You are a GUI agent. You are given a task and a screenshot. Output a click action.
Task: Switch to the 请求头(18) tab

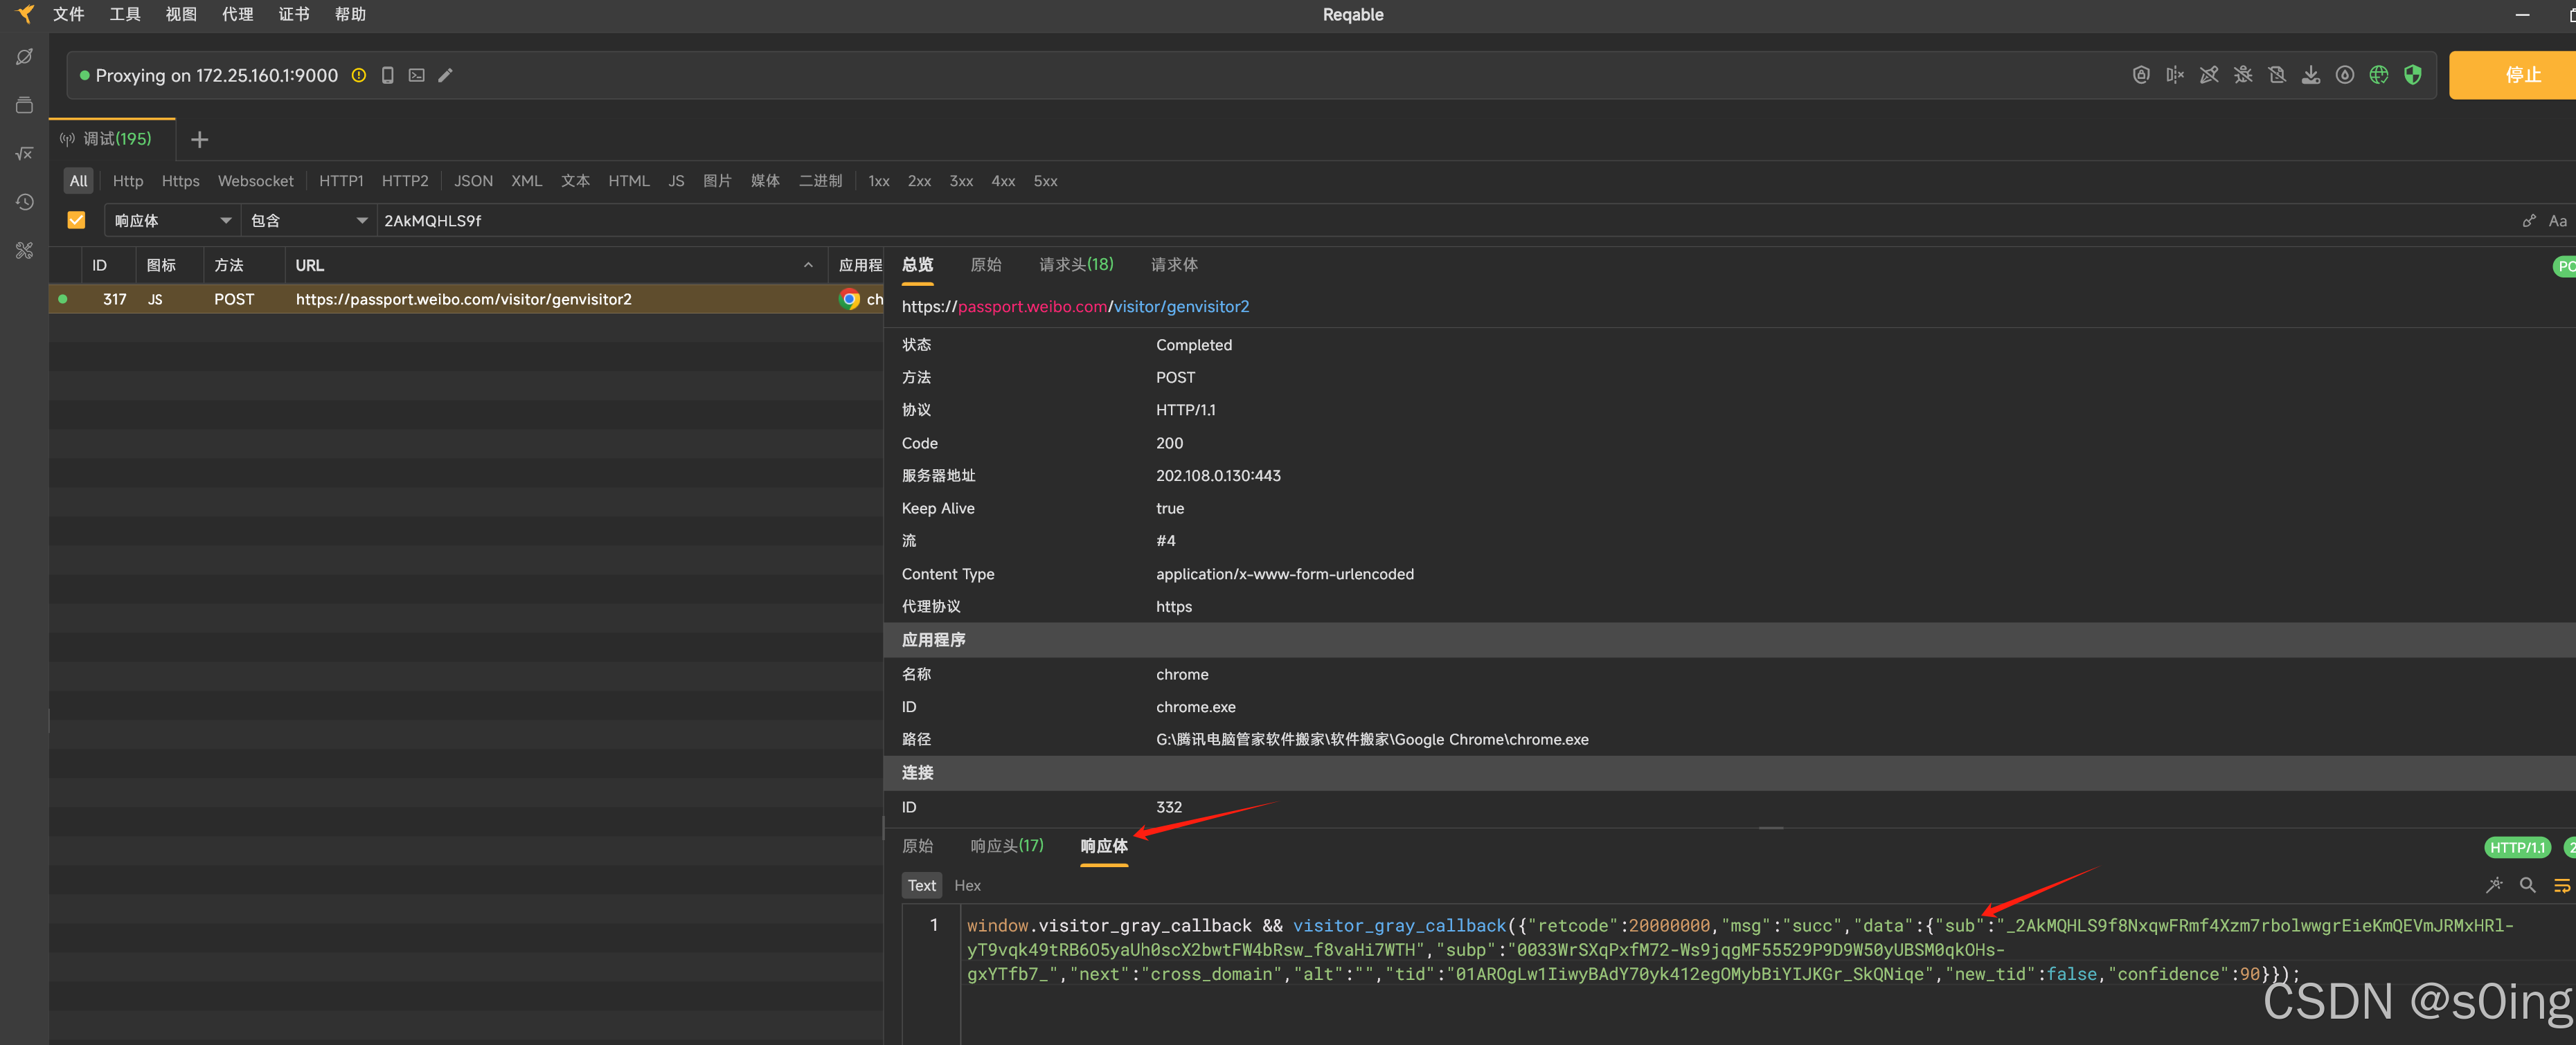1076,265
